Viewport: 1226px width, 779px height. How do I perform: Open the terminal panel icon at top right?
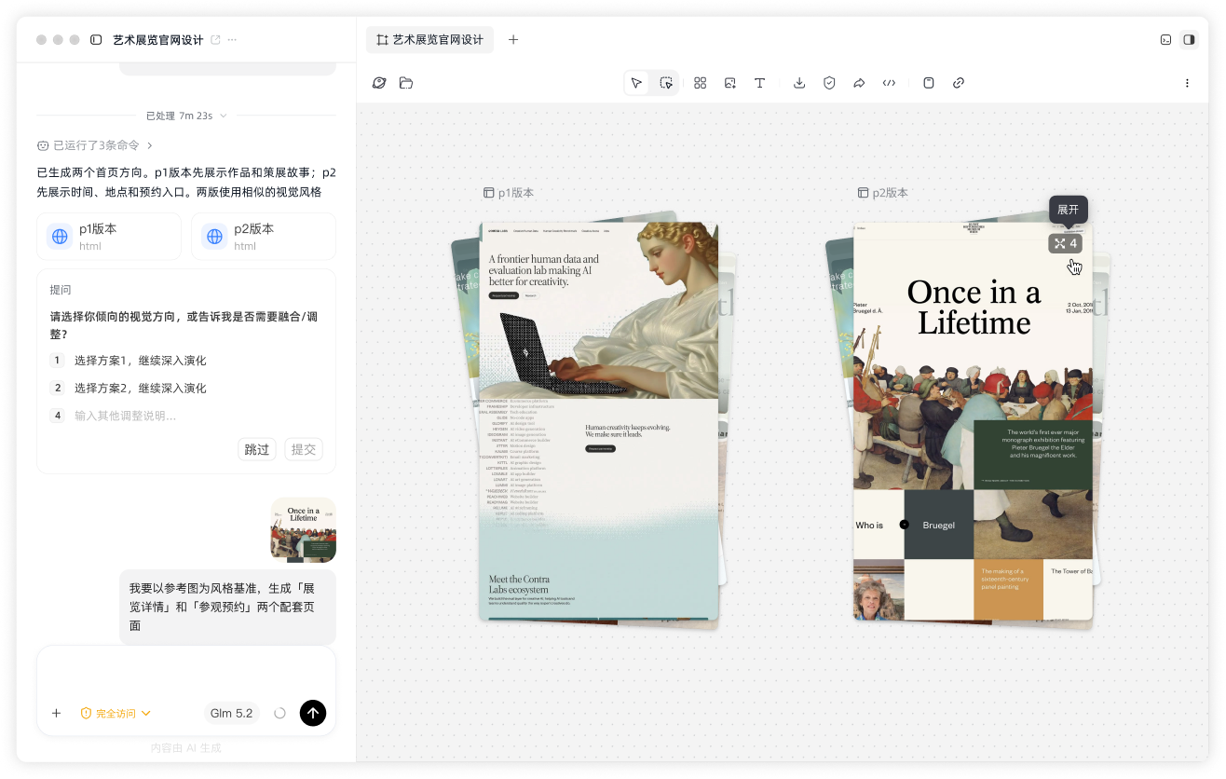pos(1165,39)
